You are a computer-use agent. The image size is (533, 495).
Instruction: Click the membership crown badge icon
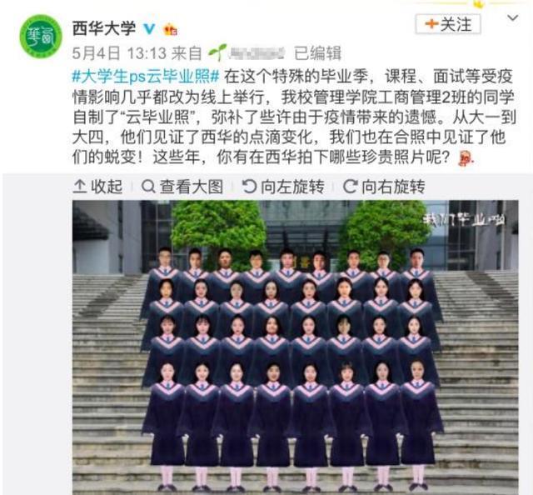(170, 30)
